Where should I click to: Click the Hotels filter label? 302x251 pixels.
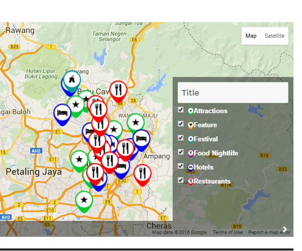(203, 168)
